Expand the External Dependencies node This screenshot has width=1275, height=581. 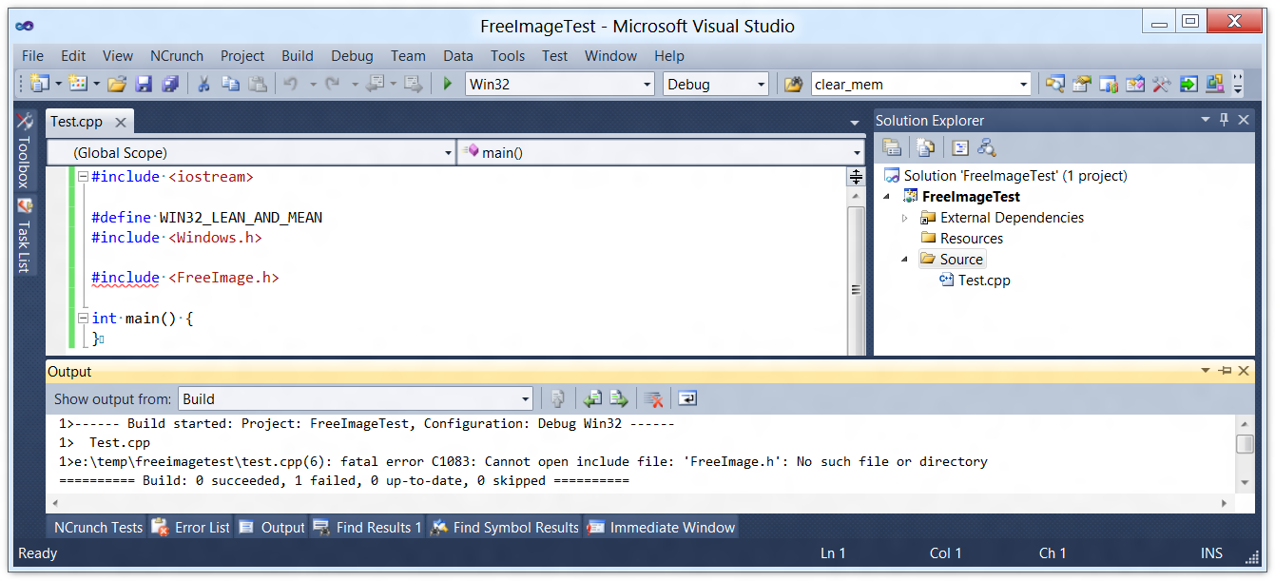point(905,218)
